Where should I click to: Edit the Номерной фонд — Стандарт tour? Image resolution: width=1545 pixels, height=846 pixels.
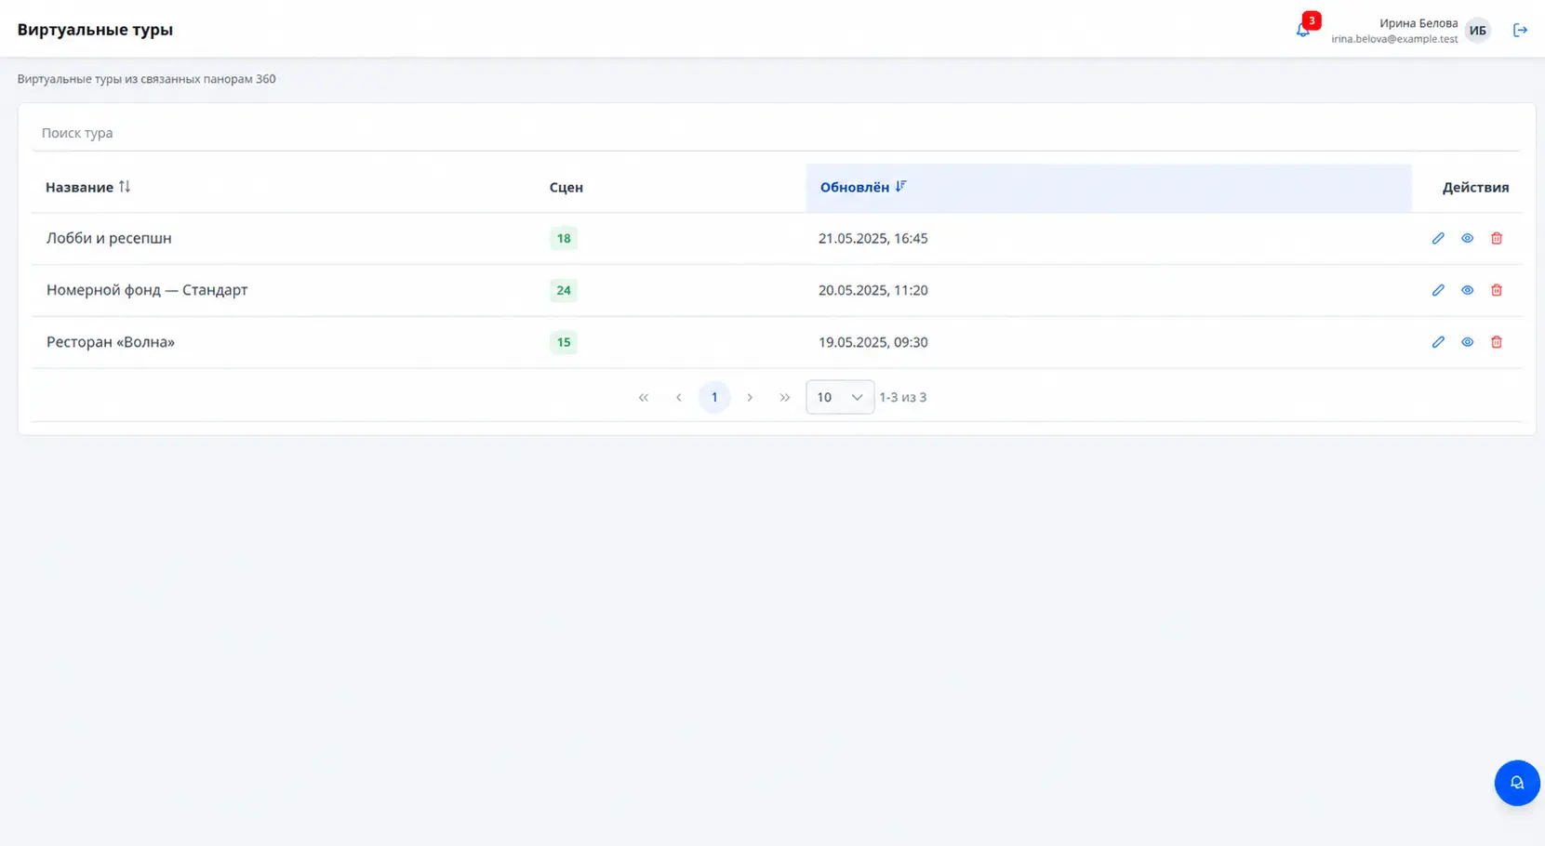coord(1438,290)
